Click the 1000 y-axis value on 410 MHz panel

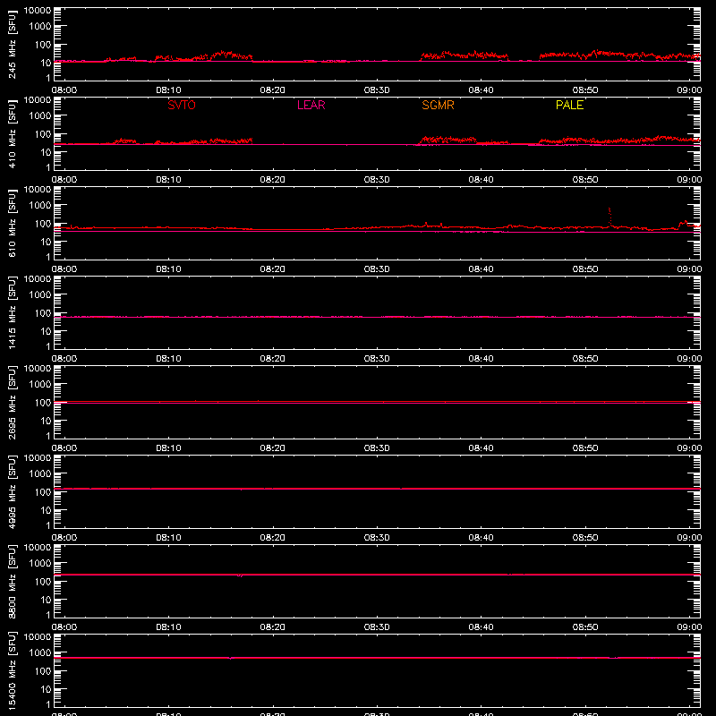click(40, 115)
